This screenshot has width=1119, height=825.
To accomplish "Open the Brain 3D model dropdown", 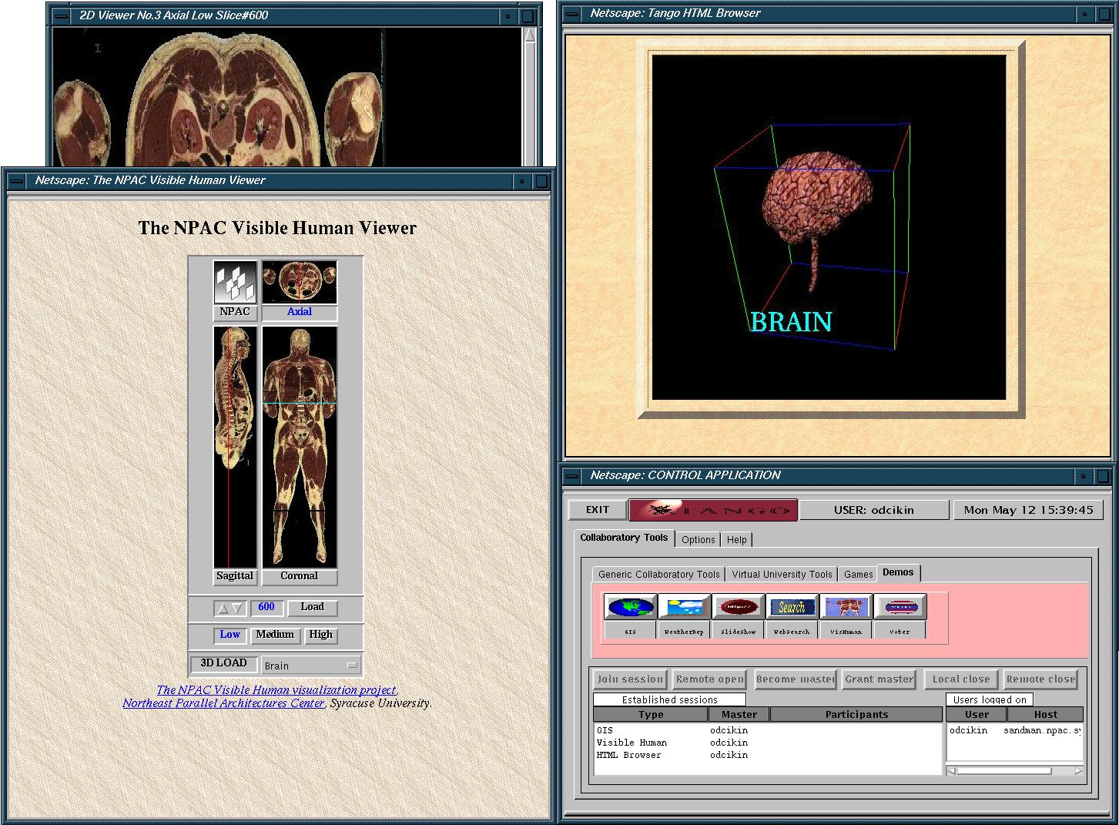I will point(310,666).
